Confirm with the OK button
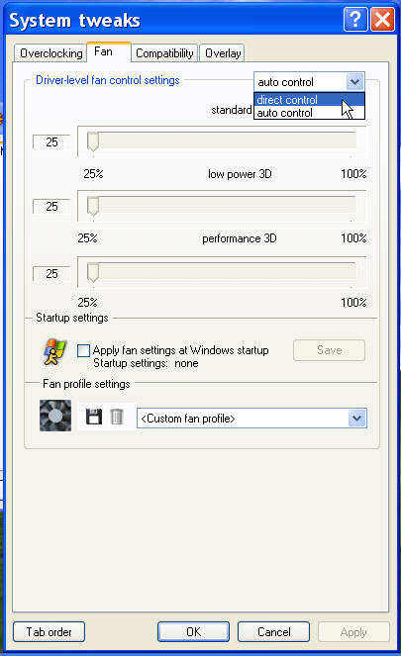The width and height of the screenshot is (401, 656). [x=193, y=631]
